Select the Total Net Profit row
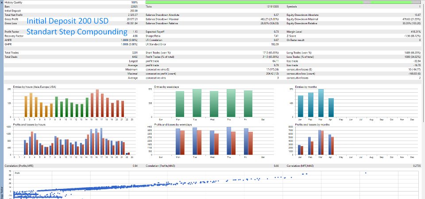Viewport: 425px width, 199px height. pyautogui.click(x=71, y=15)
